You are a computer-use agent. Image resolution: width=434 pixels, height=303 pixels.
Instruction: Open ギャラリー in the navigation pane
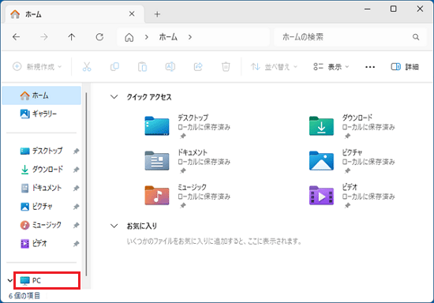[x=42, y=114]
